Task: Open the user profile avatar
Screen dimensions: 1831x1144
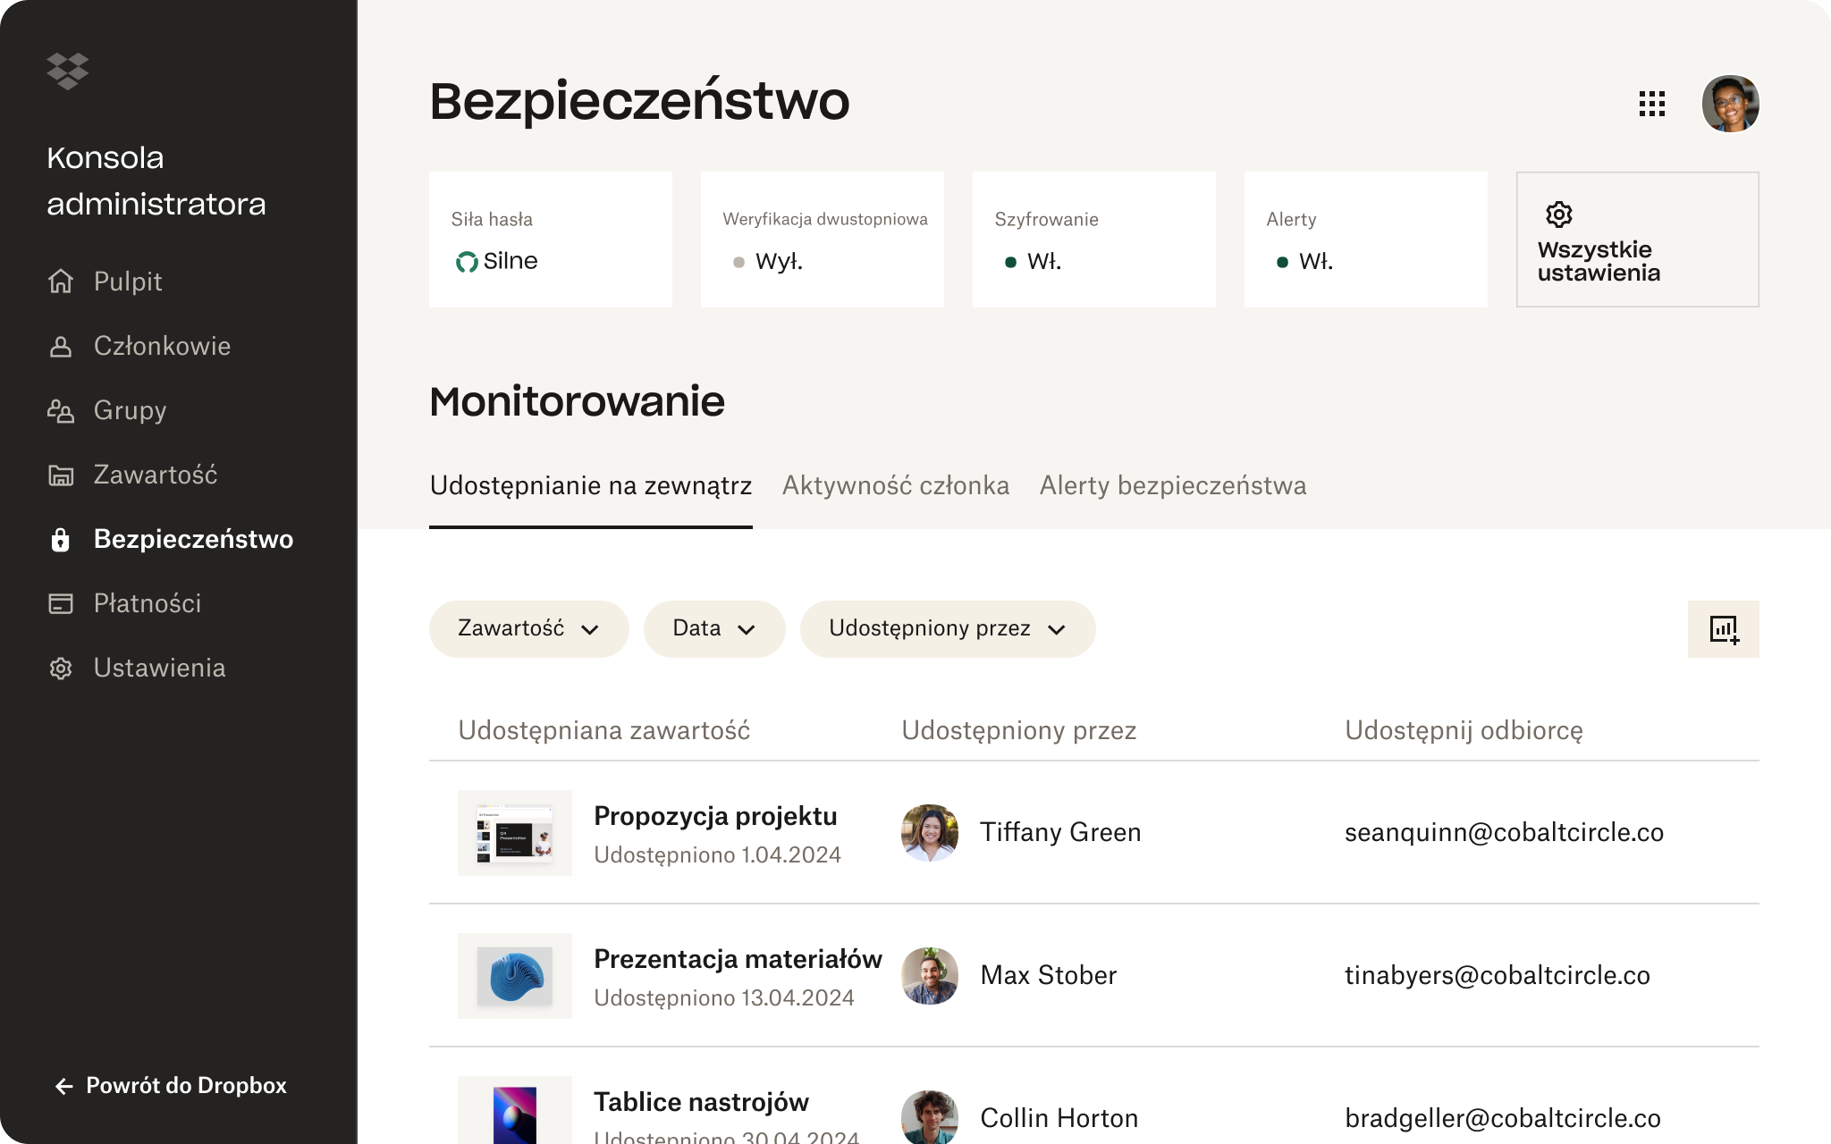Action: point(1731,104)
